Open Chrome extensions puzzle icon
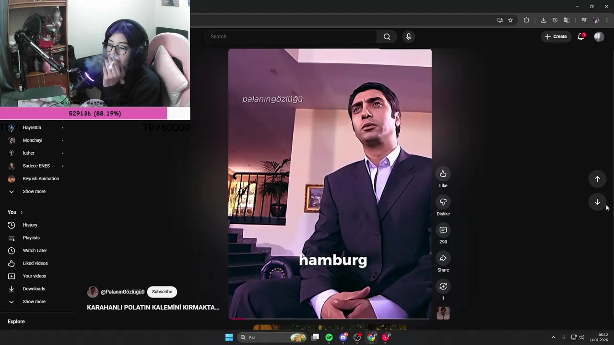The height and width of the screenshot is (345, 614). pyautogui.click(x=526, y=20)
